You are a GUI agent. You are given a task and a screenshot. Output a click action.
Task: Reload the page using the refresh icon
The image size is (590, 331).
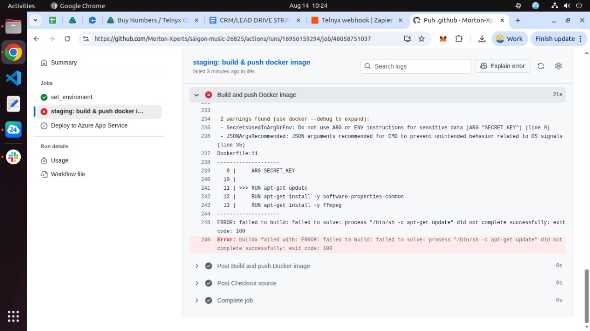click(67, 39)
